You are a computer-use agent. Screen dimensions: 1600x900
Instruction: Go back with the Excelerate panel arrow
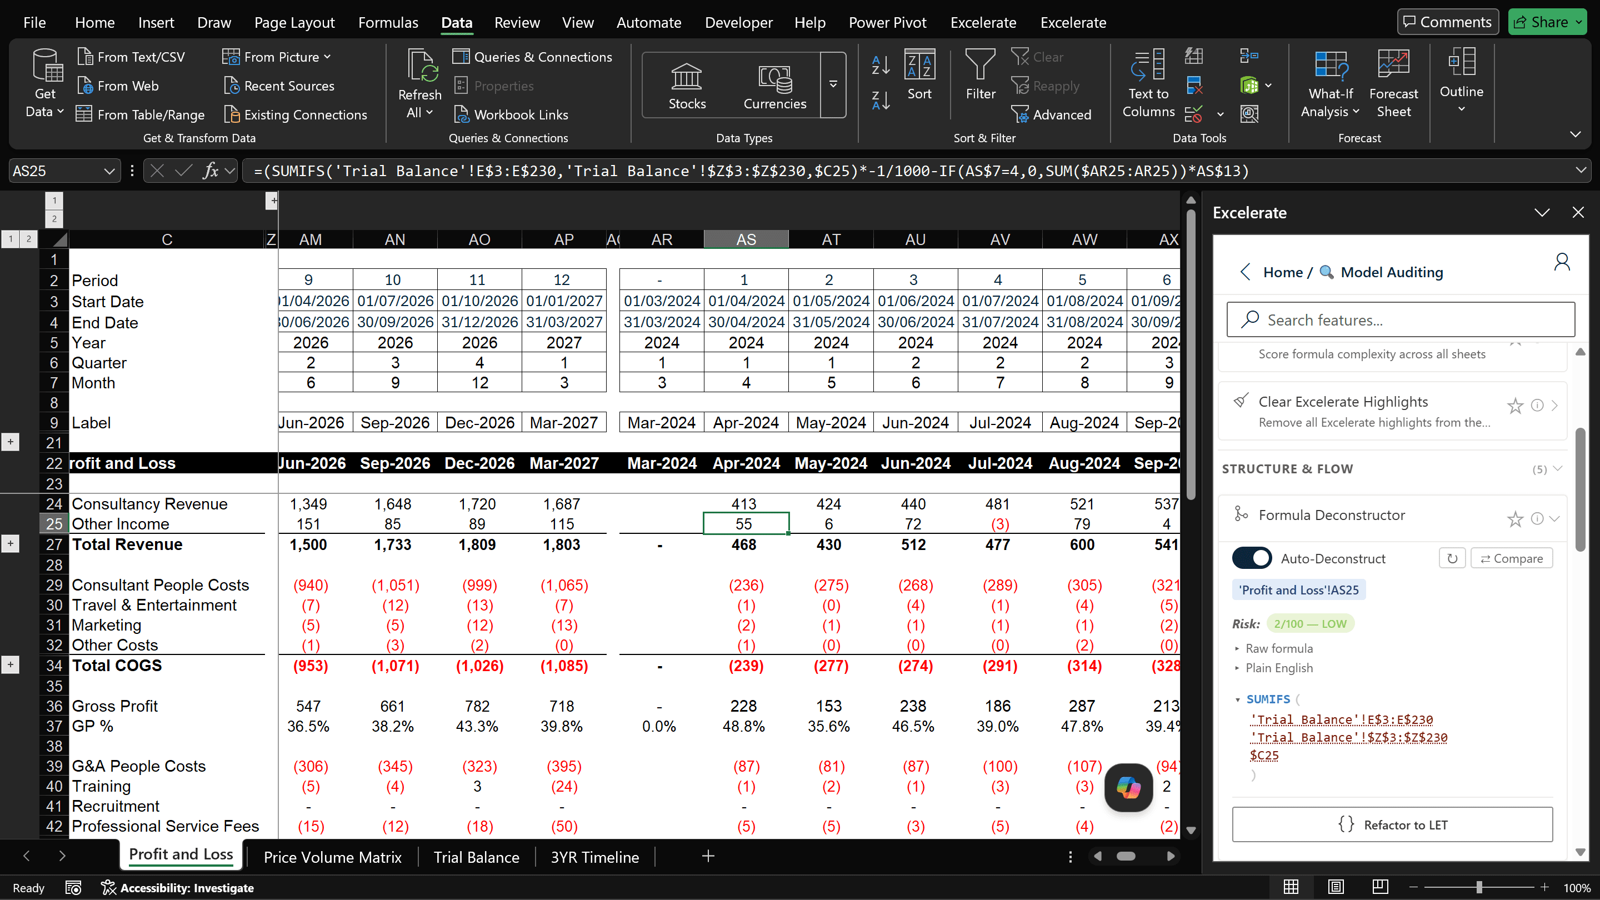[x=1244, y=272]
